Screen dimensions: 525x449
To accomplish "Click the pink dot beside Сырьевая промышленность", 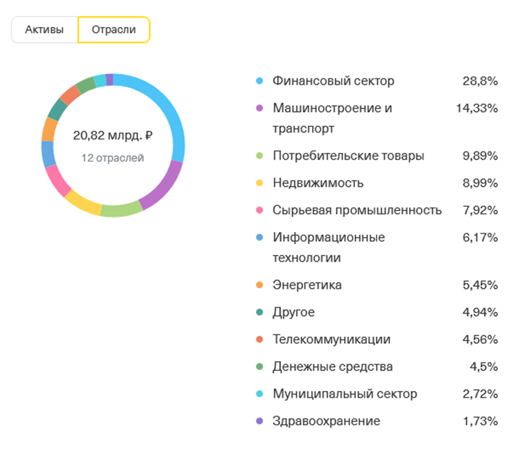I will (260, 211).
